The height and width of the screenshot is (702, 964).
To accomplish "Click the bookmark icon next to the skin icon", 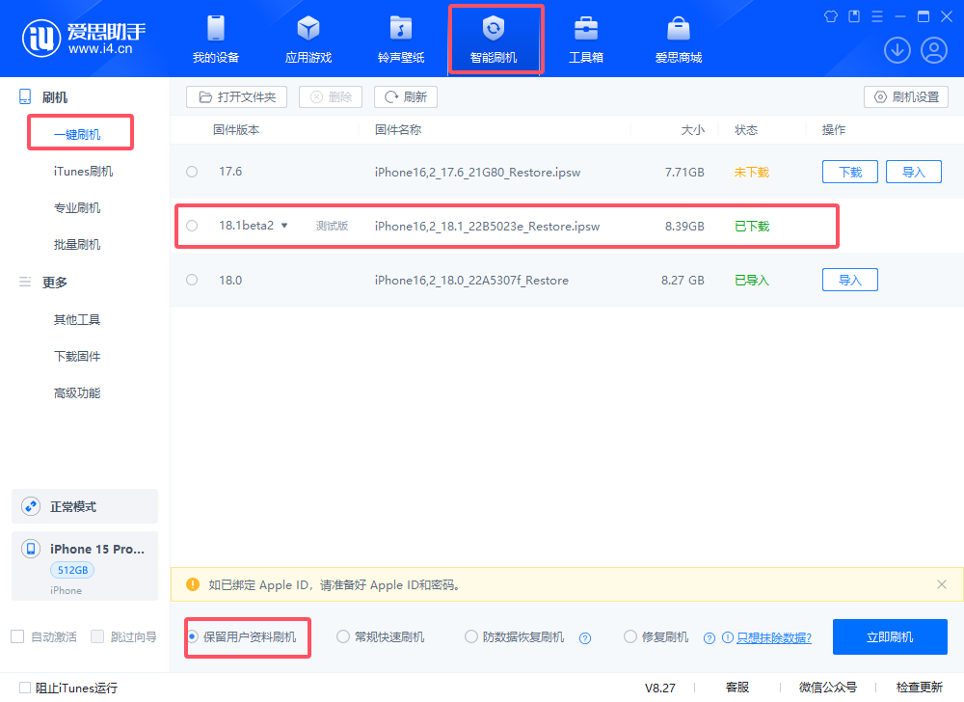I will 854,16.
